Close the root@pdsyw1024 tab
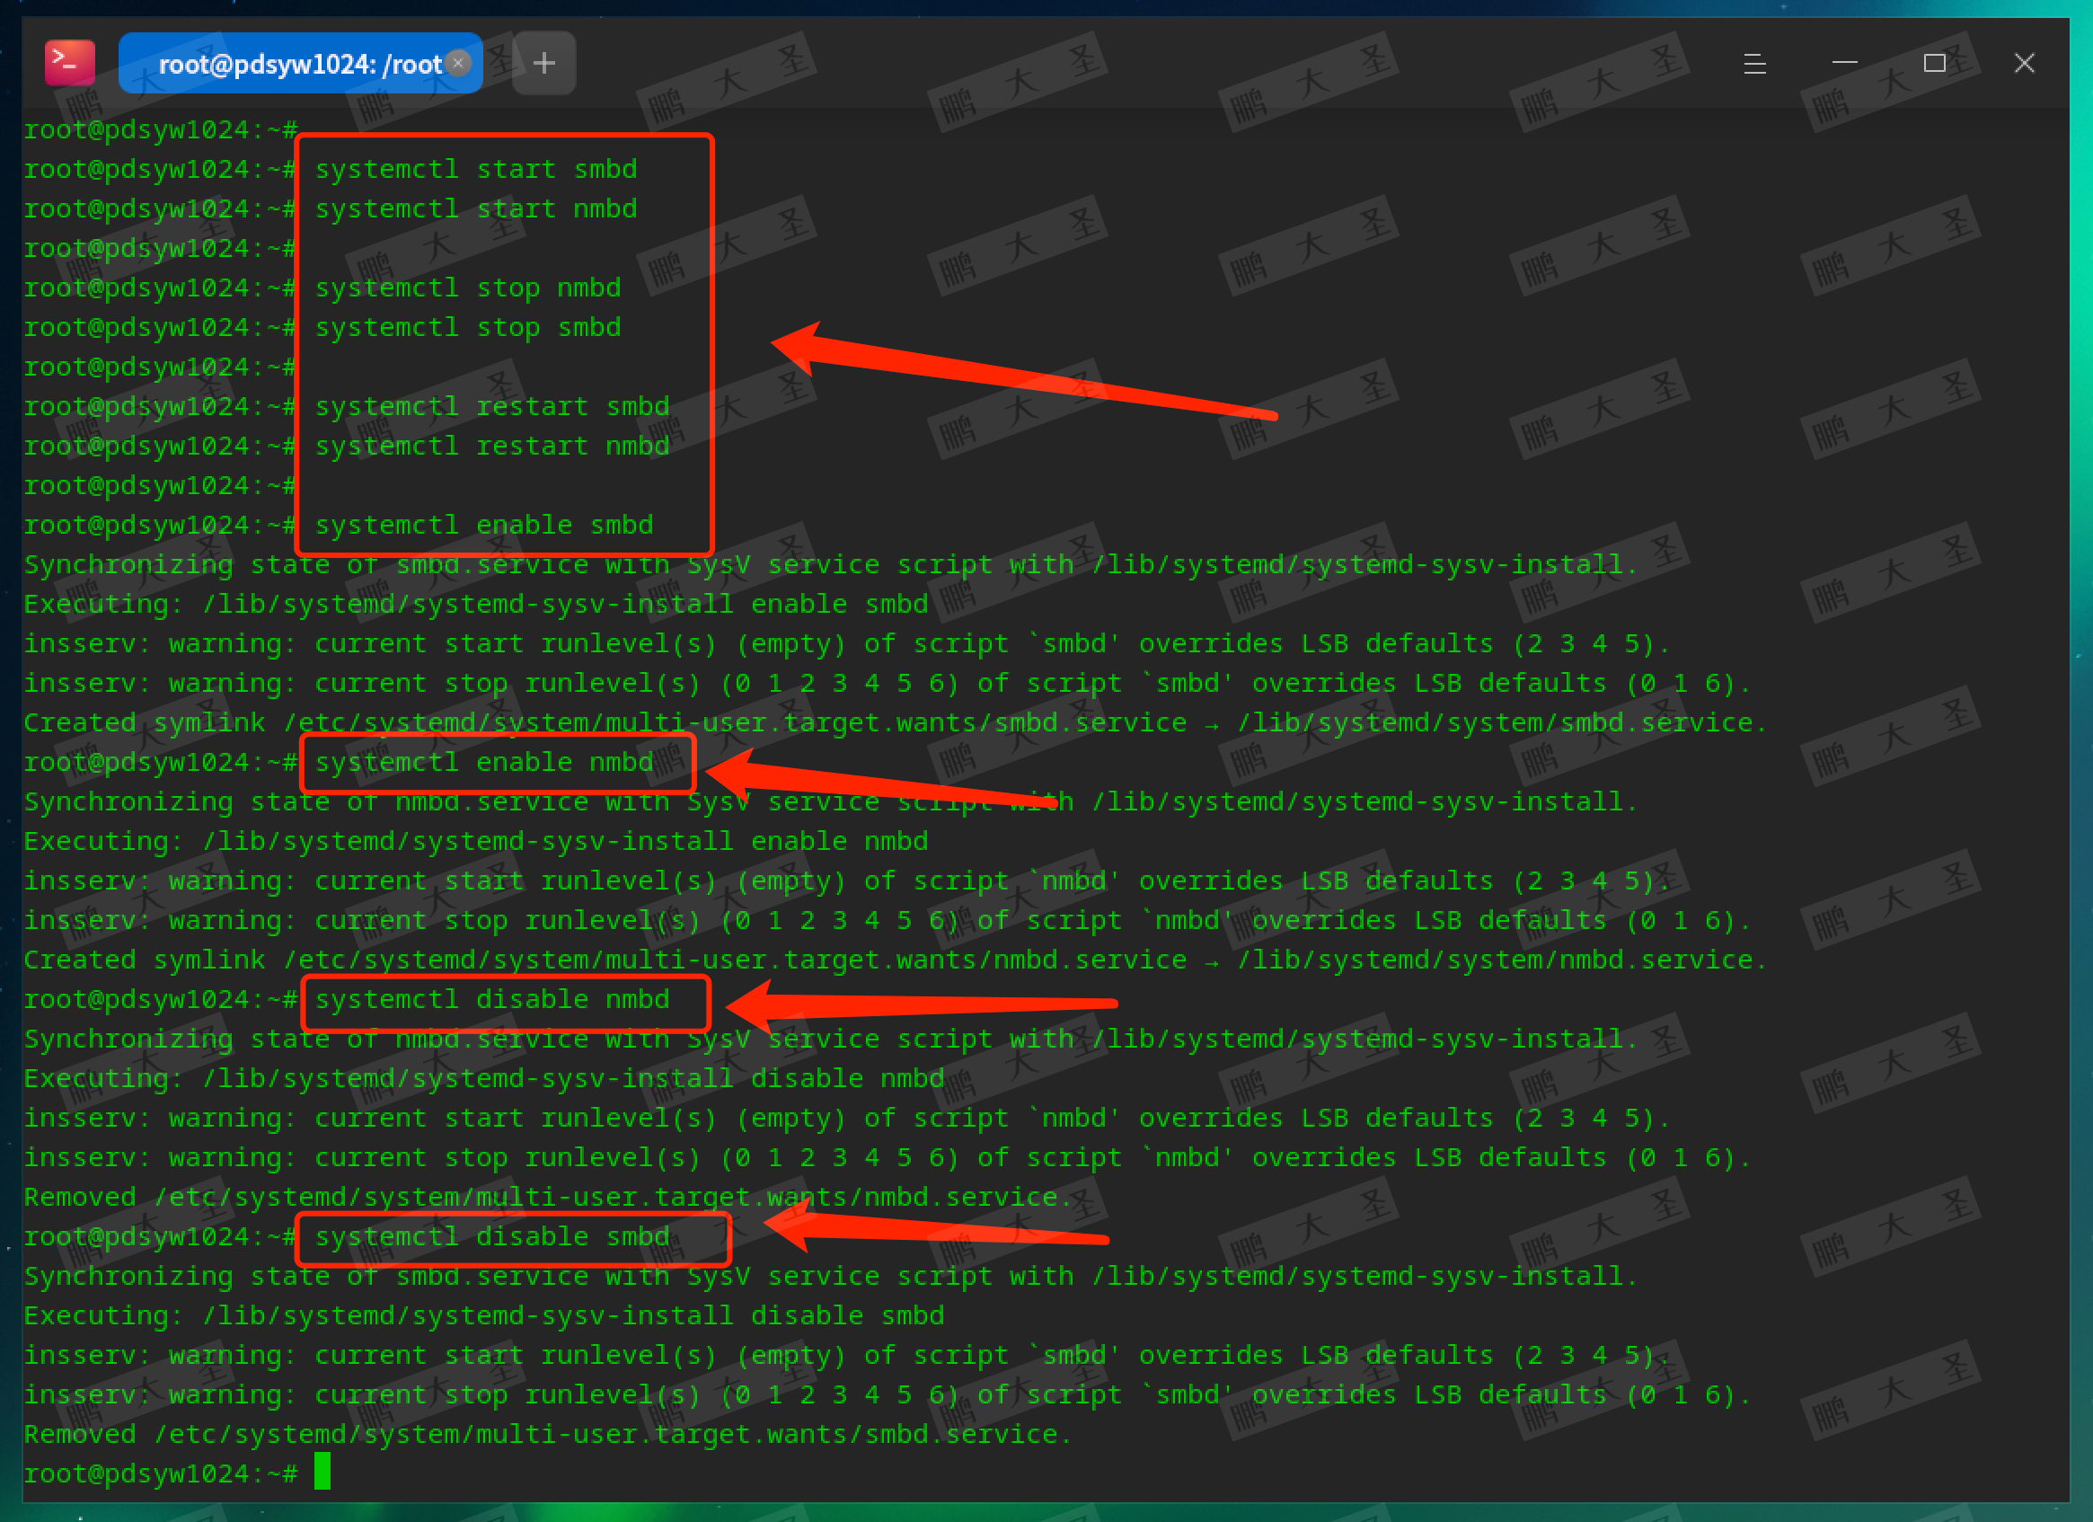Screen dimensions: 2093x1522 coord(459,63)
